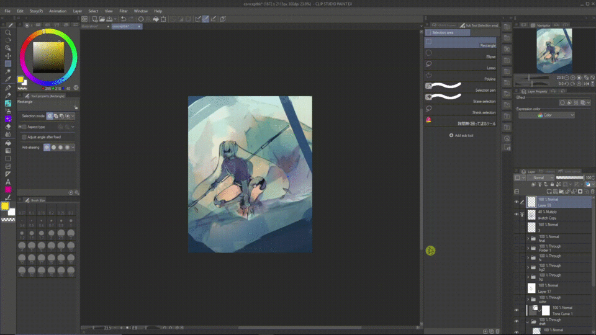Image resolution: width=596 pixels, height=335 pixels.
Task: Expand the color layer folder
Action: 528,299
